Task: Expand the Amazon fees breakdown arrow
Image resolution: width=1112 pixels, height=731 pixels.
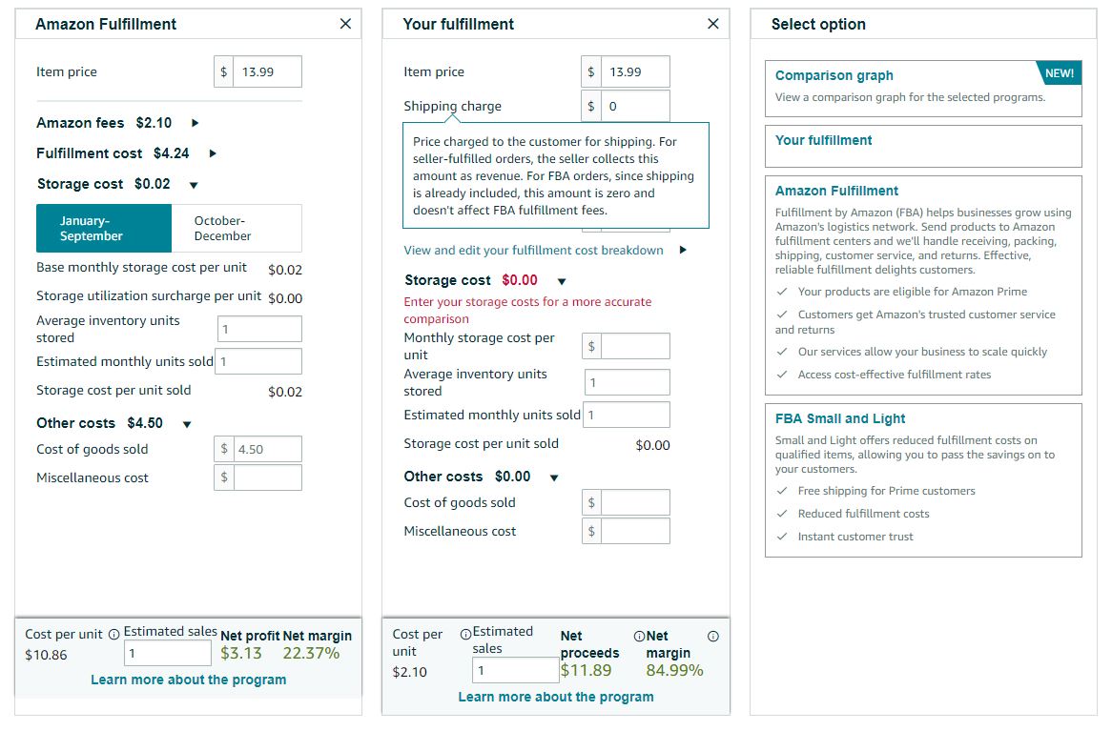Action: pos(195,123)
